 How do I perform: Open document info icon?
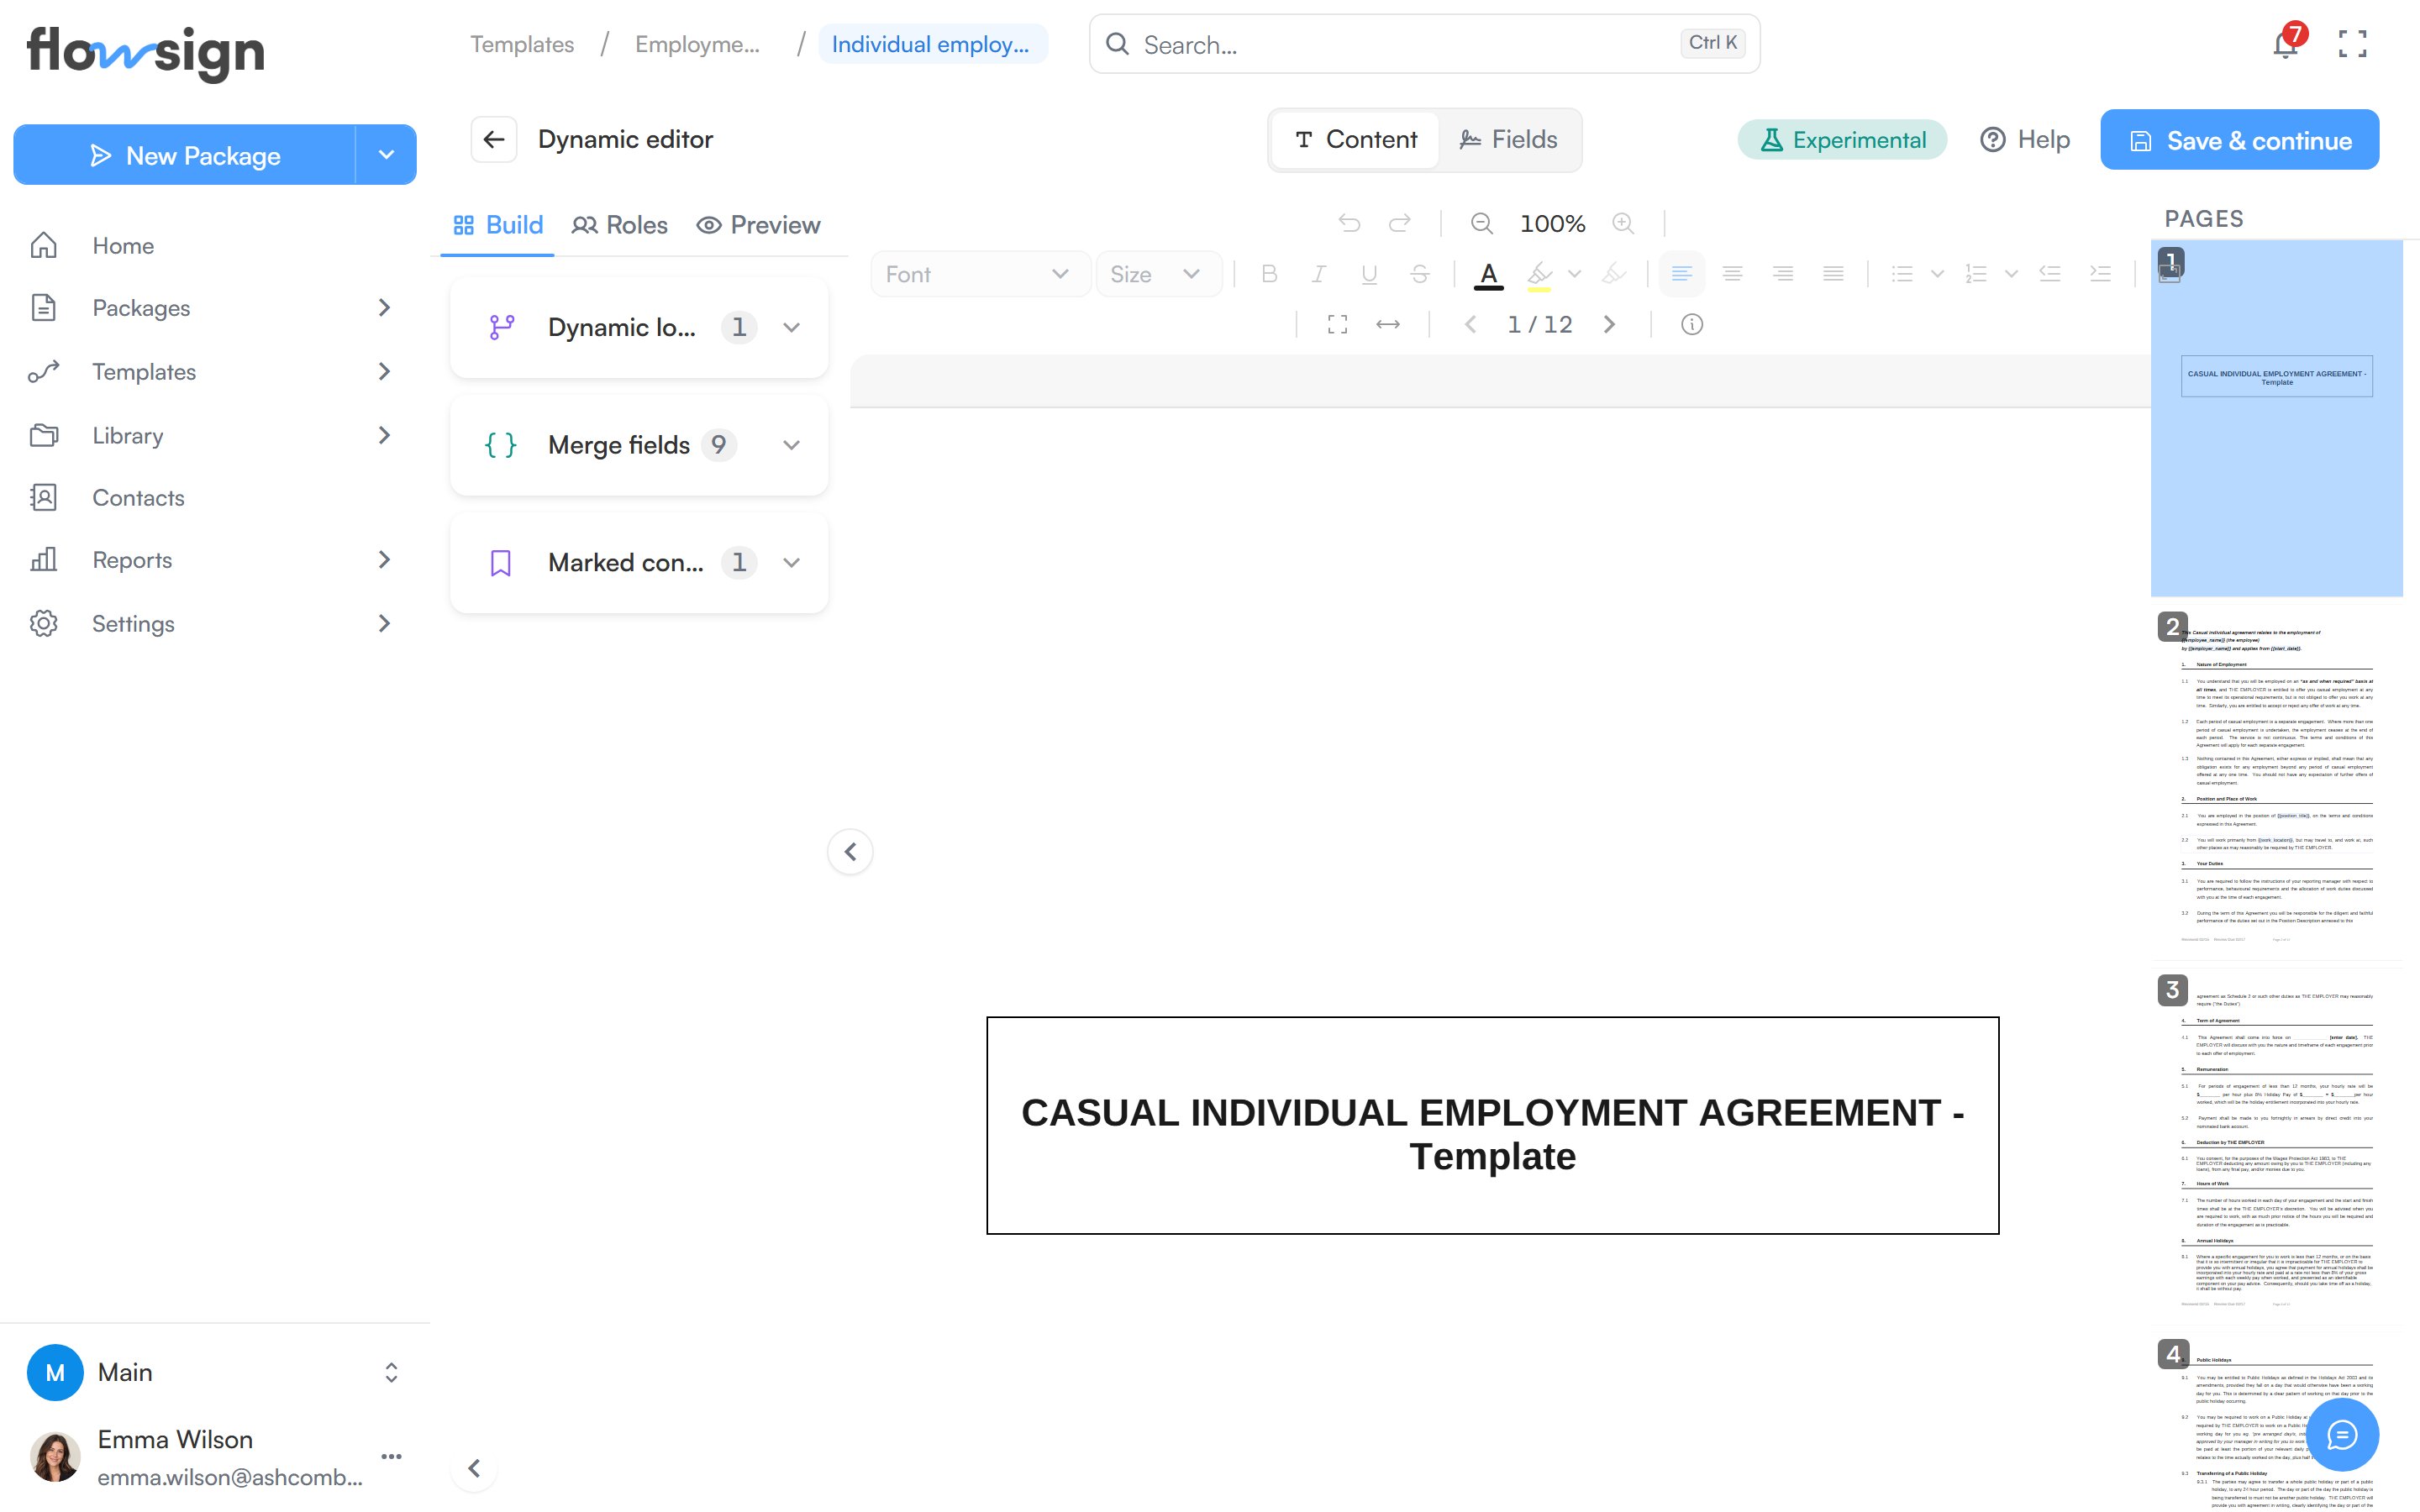pyautogui.click(x=1692, y=324)
